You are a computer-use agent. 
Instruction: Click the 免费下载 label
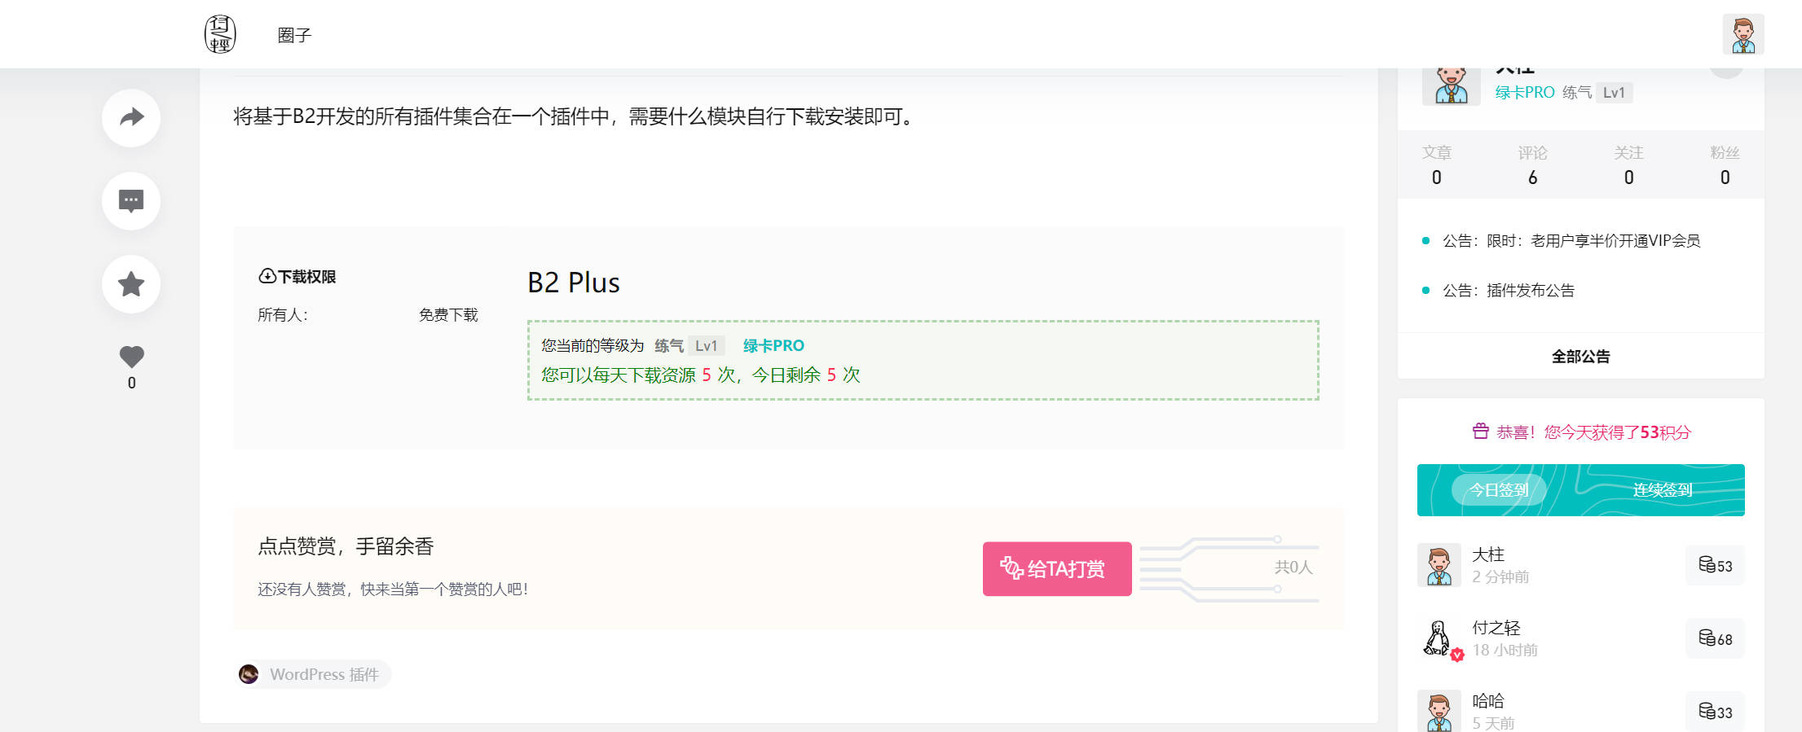coord(448,315)
